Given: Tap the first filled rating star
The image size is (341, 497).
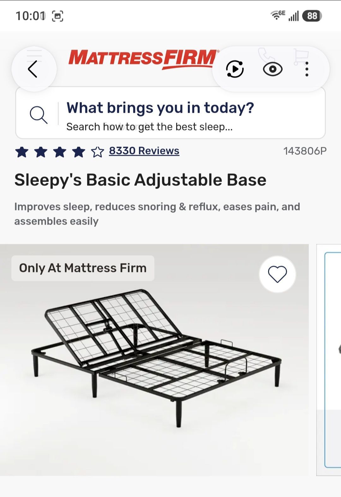Looking at the screenshot, I should 22,152.
